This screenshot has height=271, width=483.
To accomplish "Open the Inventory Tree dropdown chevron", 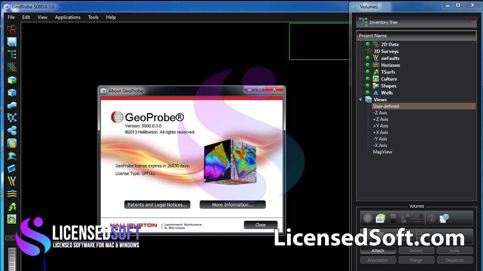I will click(x=473, y=22).
